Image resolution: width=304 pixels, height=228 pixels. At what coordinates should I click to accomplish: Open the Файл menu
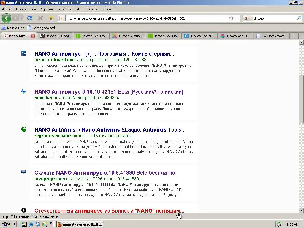coord(6,9)
